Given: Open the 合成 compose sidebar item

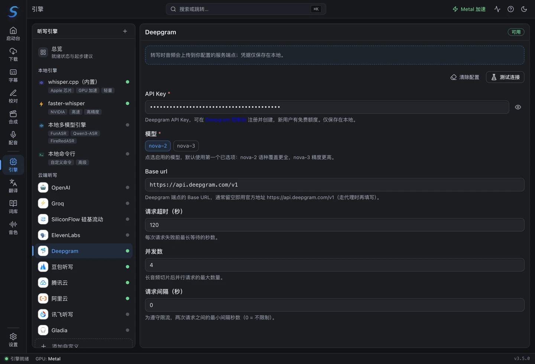Looking at the screenshot, I should click(13, 117).
